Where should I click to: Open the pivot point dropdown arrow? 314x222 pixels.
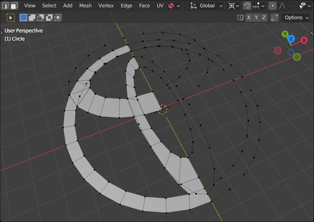238,6
